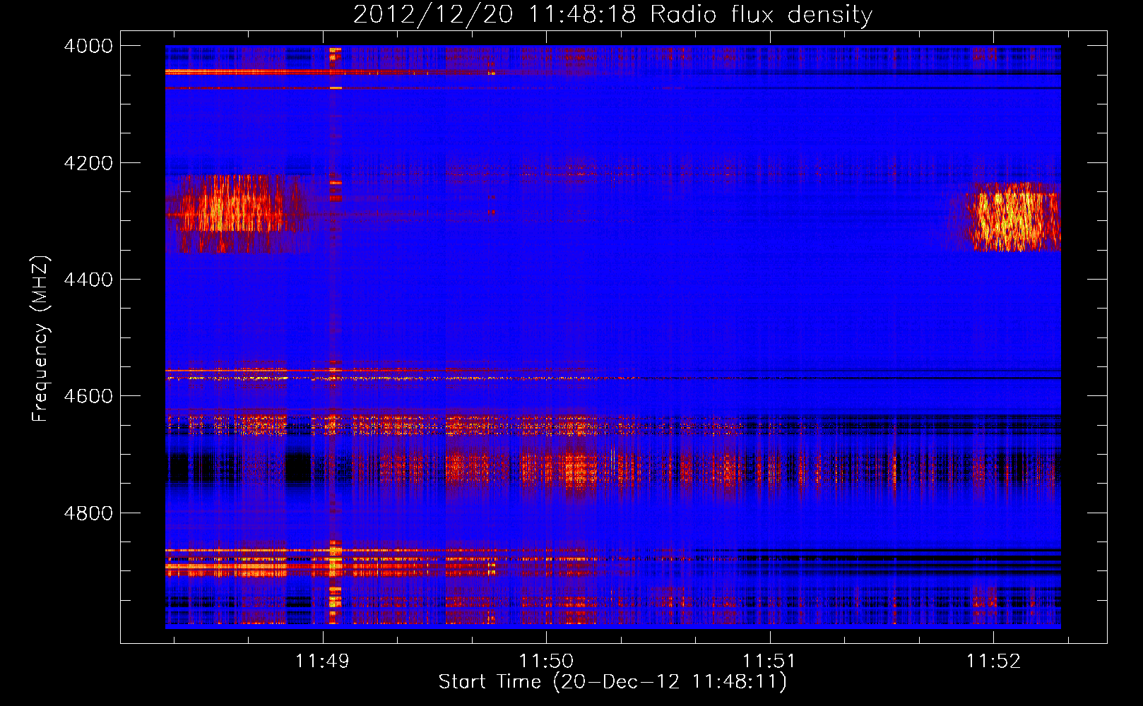Click the 11:49 time tick label
Viewport: 1143px width, 706px height.
(x=322, y=662)
